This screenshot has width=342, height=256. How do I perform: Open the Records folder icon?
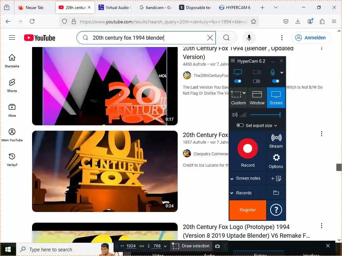click(276, 193)
